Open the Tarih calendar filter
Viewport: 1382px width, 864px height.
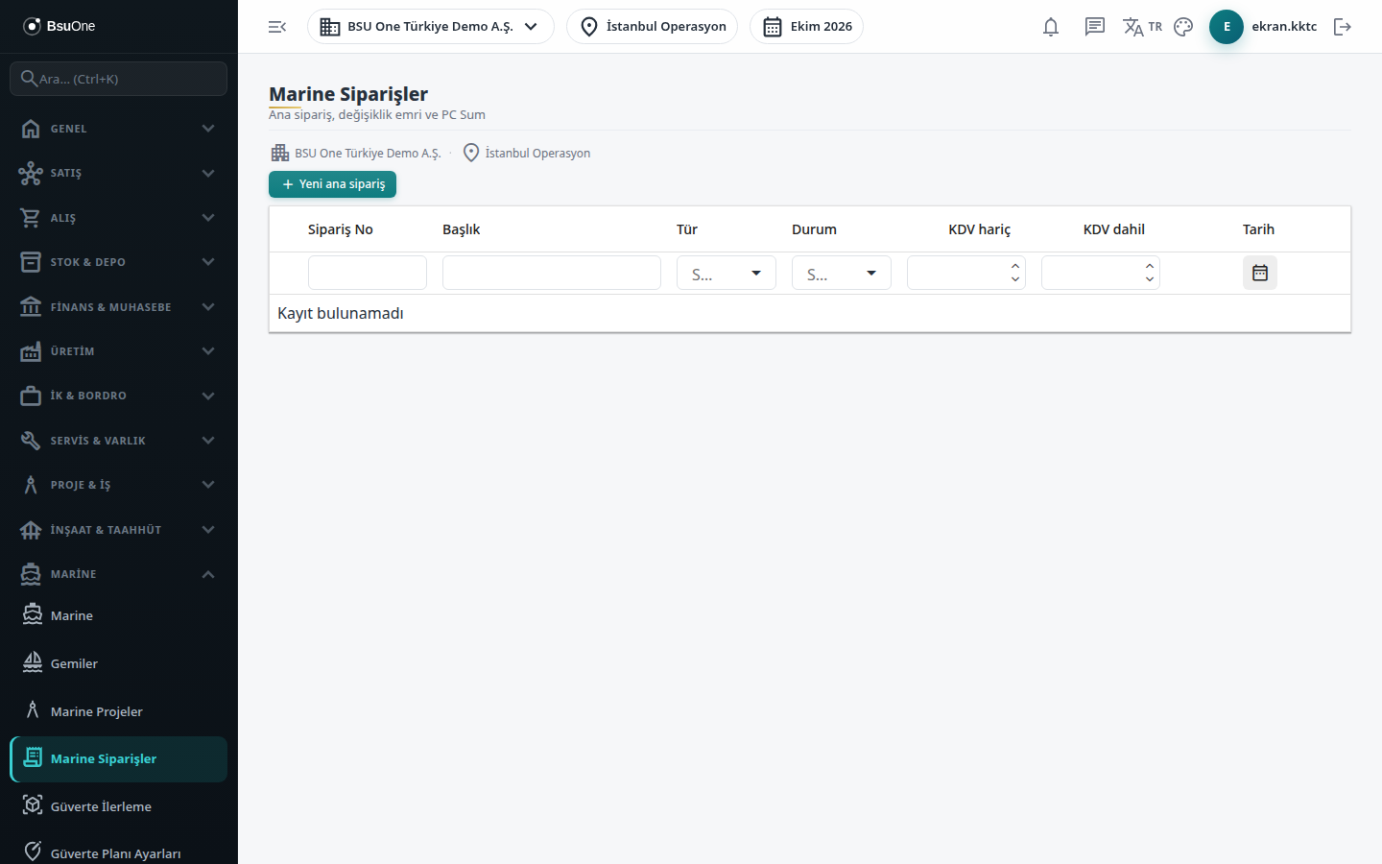coord(1260,273)
